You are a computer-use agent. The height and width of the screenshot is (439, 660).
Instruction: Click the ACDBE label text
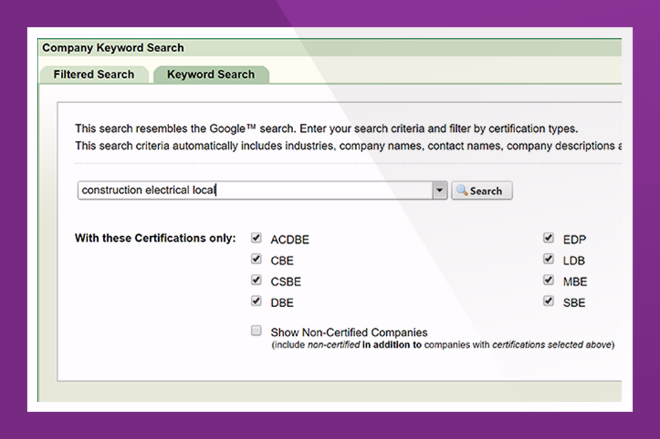click(290, 239)
